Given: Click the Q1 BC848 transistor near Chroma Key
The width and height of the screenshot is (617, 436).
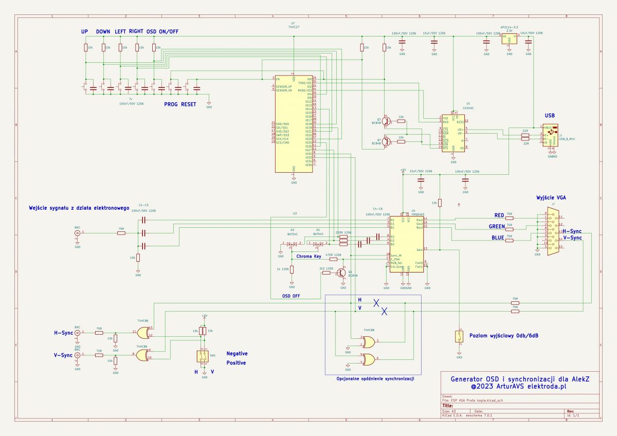Looking at the screenshot, I should pos(342,272).
